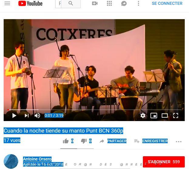Switch to theater mode
189x169 pixels.
165,116
